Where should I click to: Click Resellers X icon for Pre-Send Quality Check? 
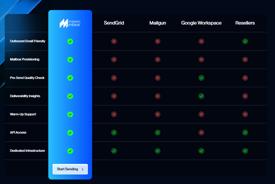245,78
